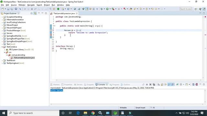
Task: Open the Navigate menu
Action: coord(31,5)
